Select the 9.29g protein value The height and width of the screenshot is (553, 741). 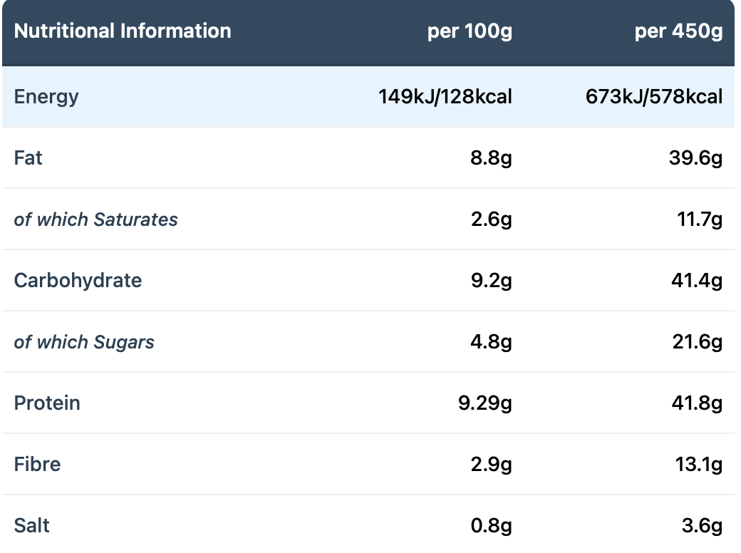coord(485,403)
